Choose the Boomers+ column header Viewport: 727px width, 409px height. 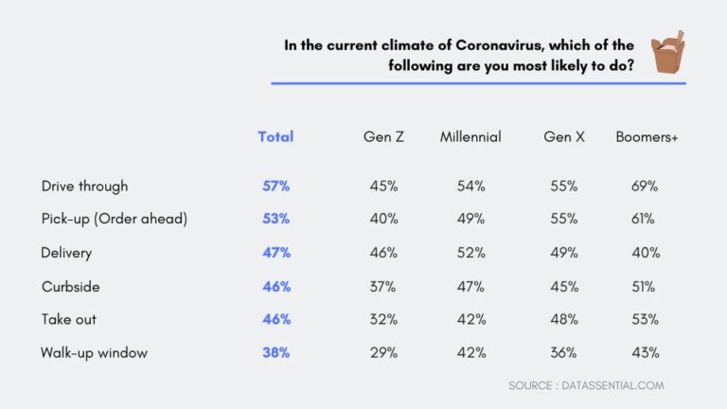click(x=647, y=136)
